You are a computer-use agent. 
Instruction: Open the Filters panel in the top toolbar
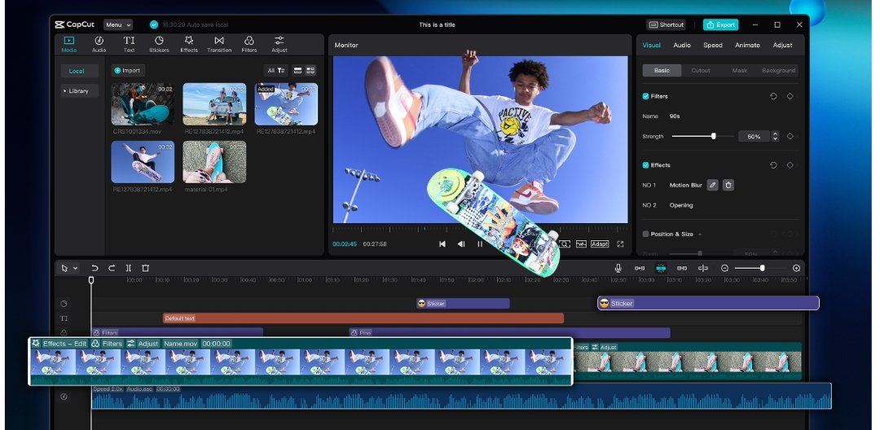click(x=249, y=44)
